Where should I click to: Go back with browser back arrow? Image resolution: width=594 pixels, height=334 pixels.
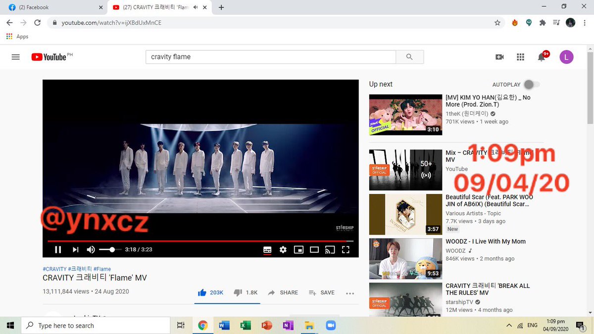(9, 23)
